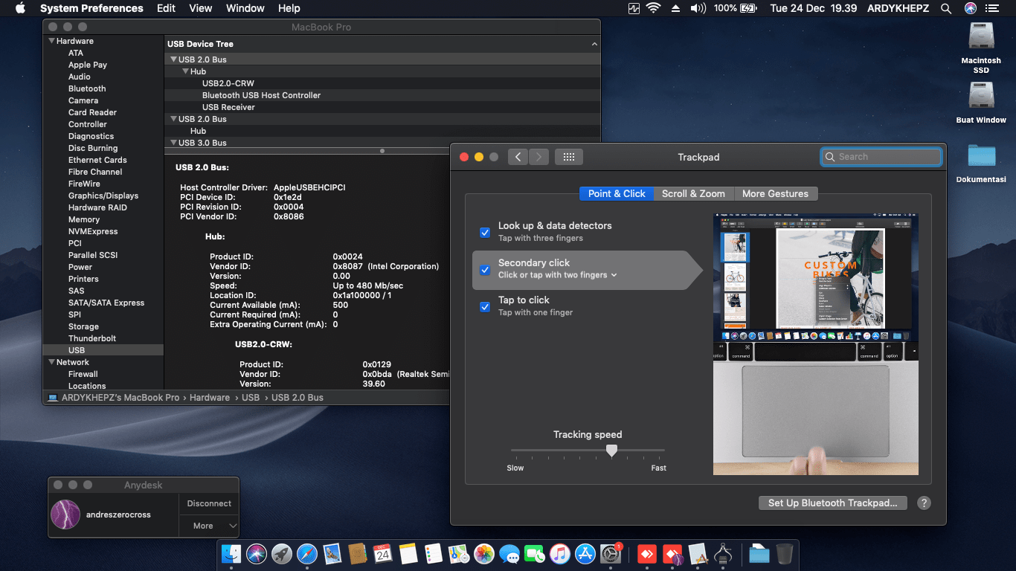Click the Show All preferences grid icon
The height and width of the screenshot is (571, 1016).
(569, 157)
